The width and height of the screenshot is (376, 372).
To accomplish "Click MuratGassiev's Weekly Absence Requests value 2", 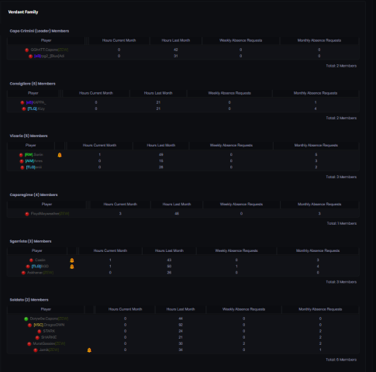I will tap(243, 343).
